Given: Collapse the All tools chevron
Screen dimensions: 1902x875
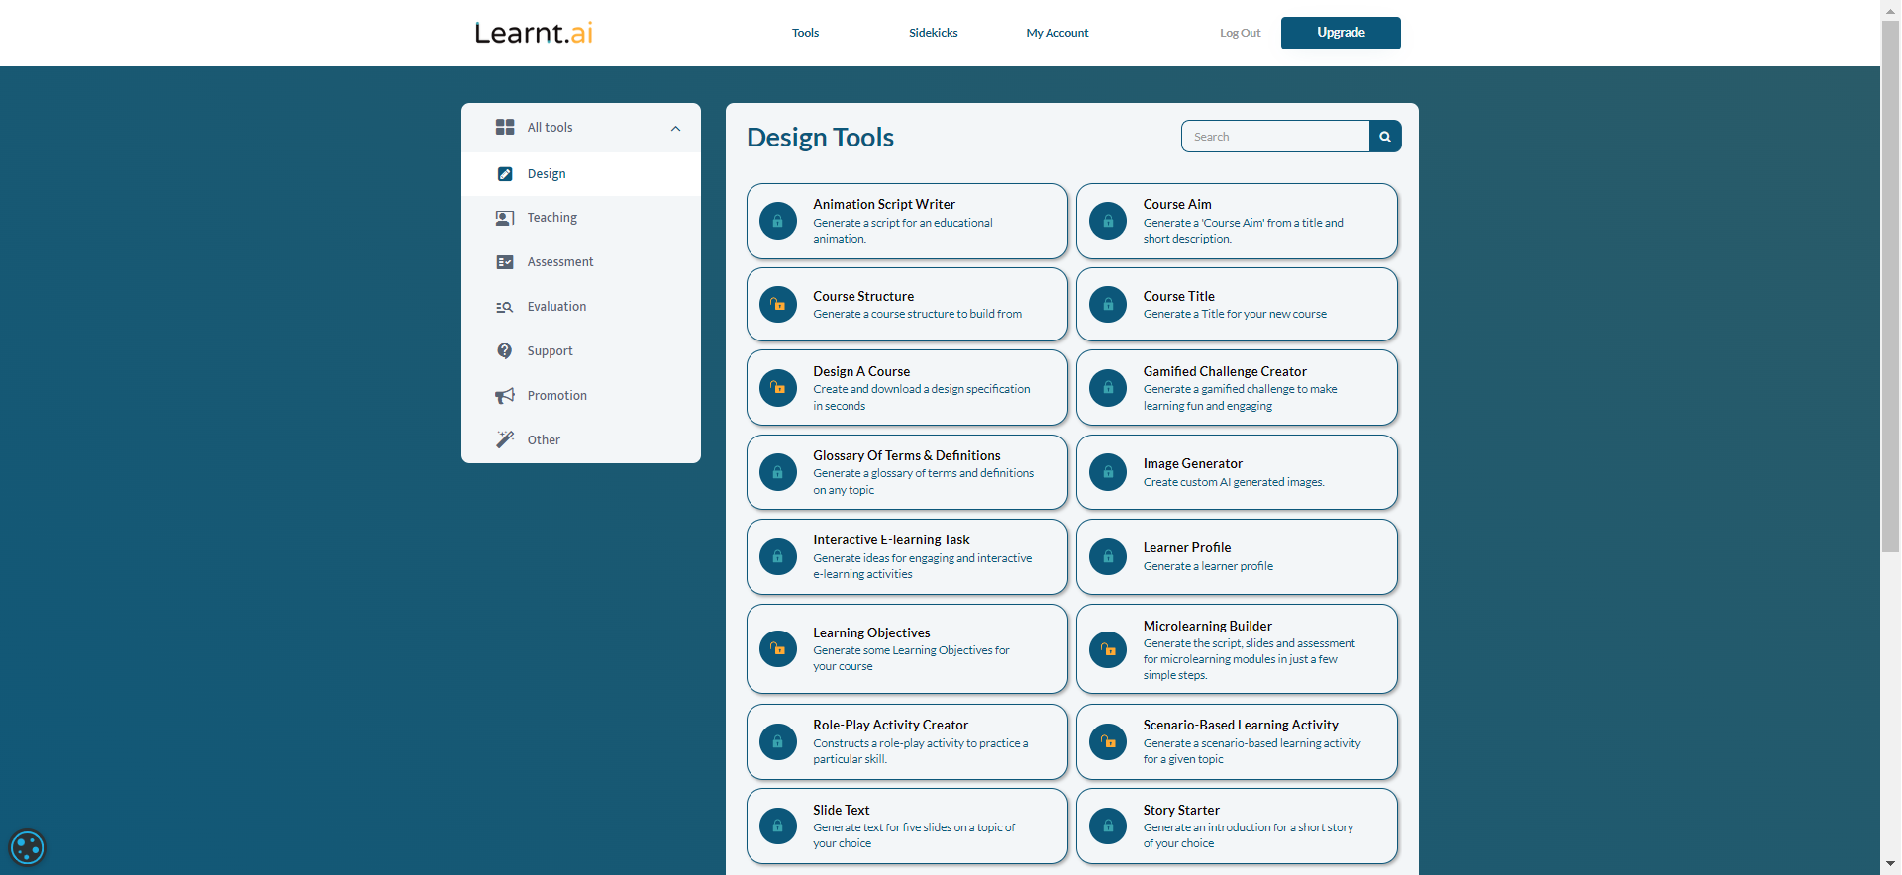Looking at the screenshot, I should pyautogui.click(x=675, y=128).
